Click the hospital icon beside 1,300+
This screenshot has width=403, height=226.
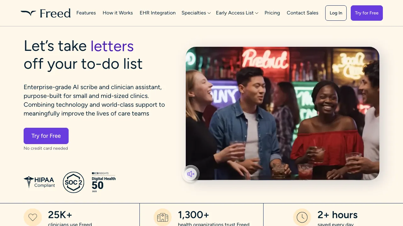(163, 217)
